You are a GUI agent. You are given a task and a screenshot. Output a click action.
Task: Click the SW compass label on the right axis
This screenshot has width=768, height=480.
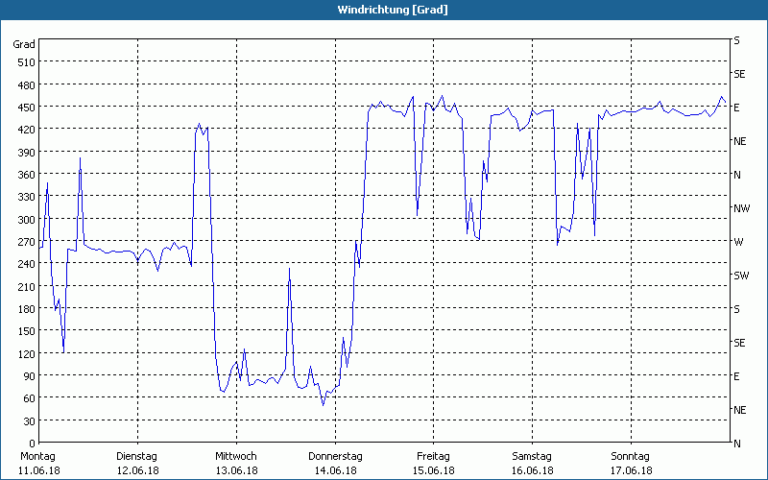coord(740,276)
